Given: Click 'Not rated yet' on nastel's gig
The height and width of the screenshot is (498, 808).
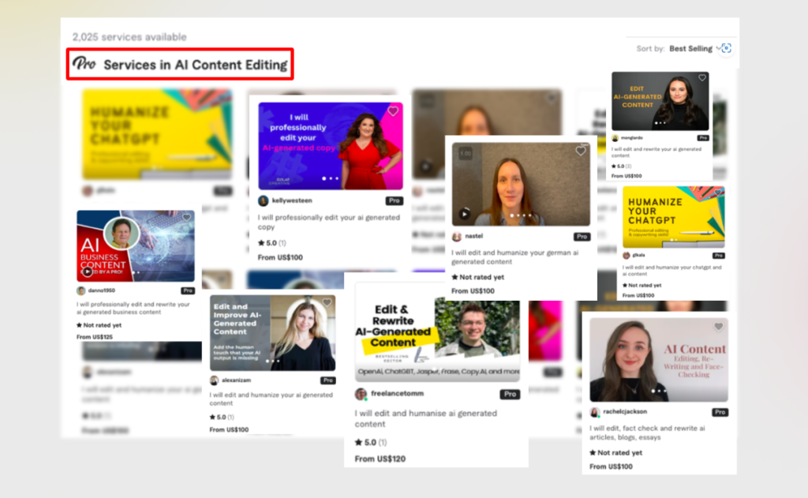Looking at the screenshot, I should pos(477,277).
